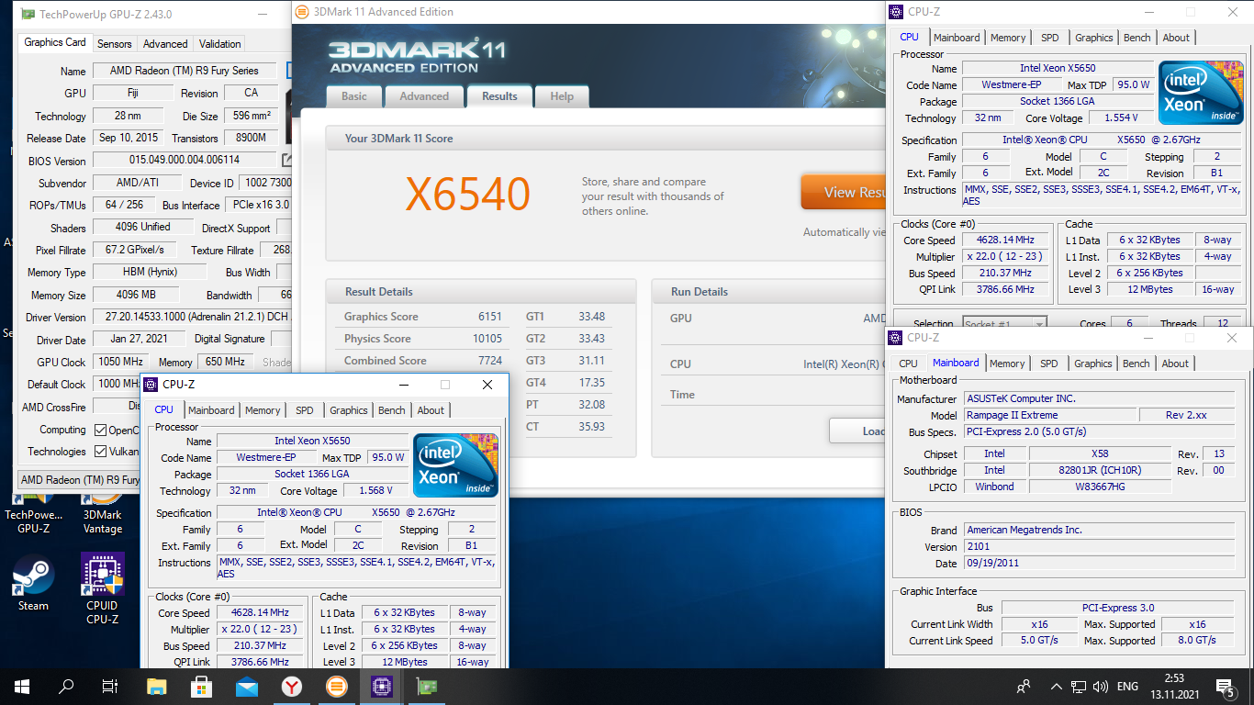Click Load button in 3DMark Run Details

(857, 431)
